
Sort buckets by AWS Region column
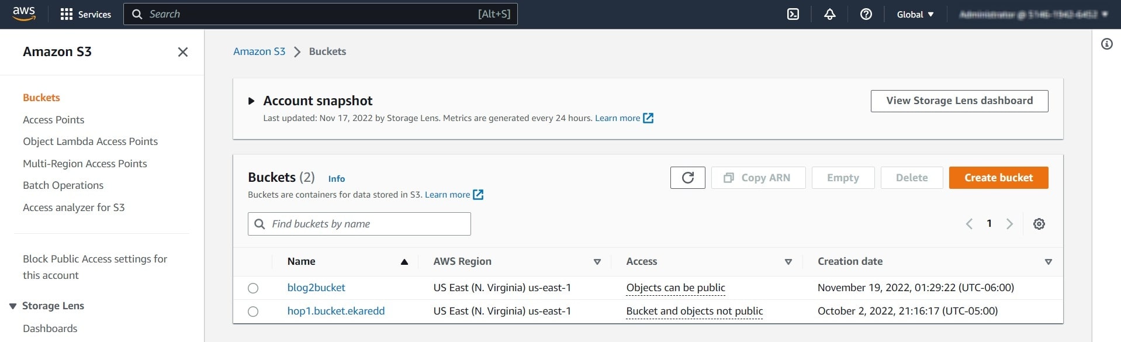(597, 262)
